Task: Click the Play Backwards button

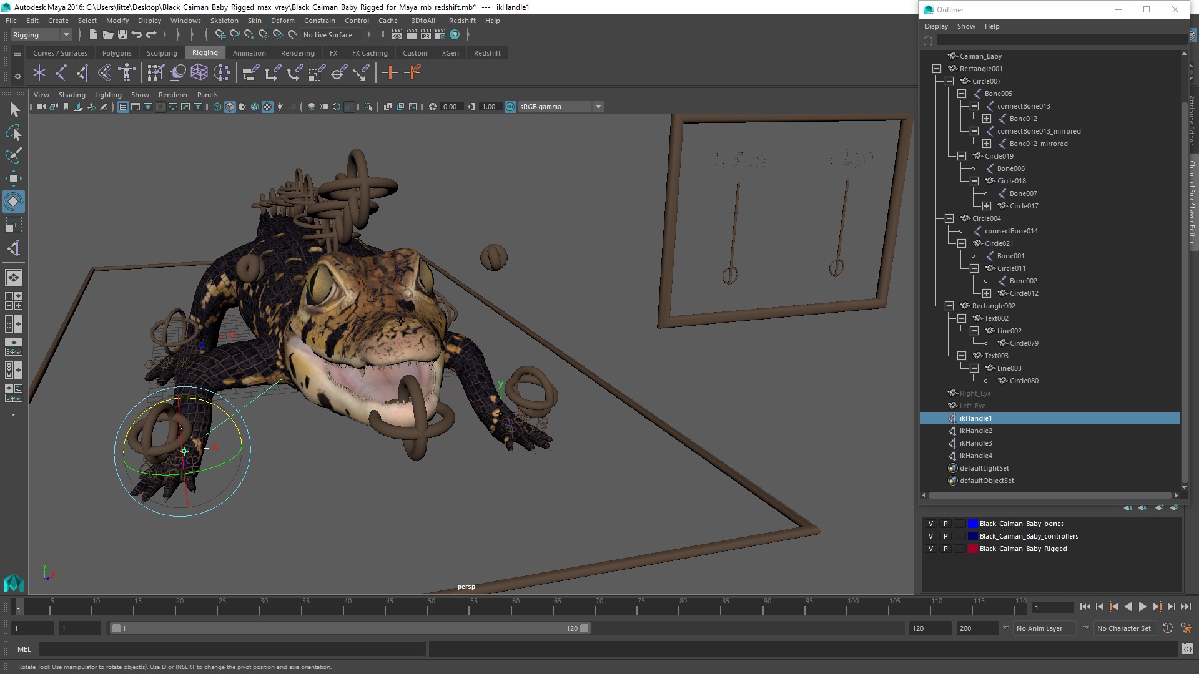Action: (x=1128, y=607)
